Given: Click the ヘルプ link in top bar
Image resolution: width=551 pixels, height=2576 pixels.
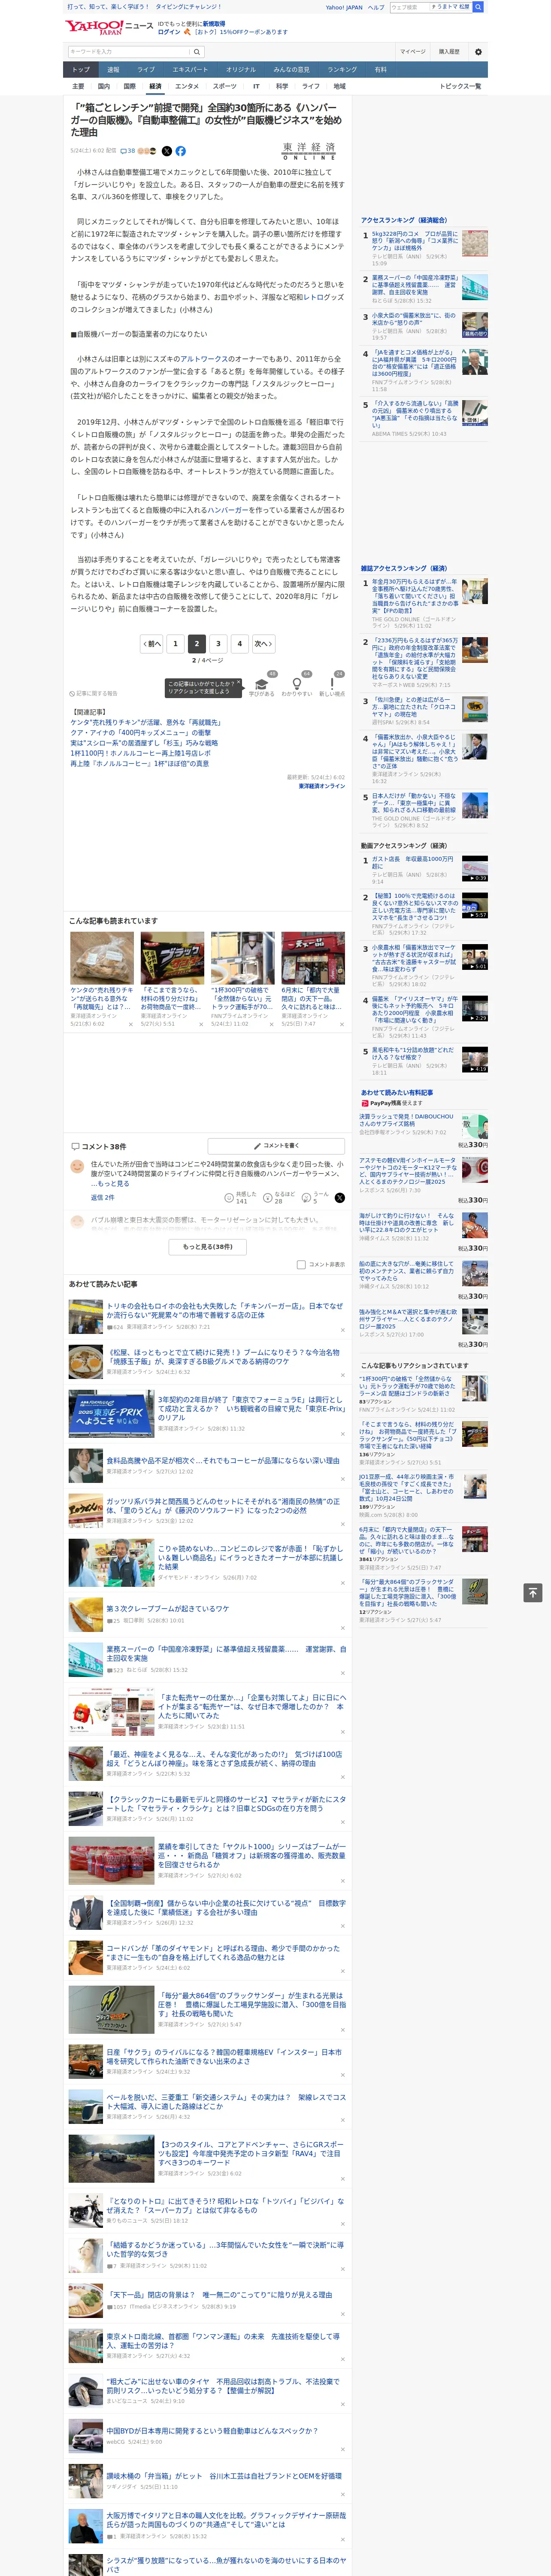Looking at the screenshot, I should pos(376,7).
